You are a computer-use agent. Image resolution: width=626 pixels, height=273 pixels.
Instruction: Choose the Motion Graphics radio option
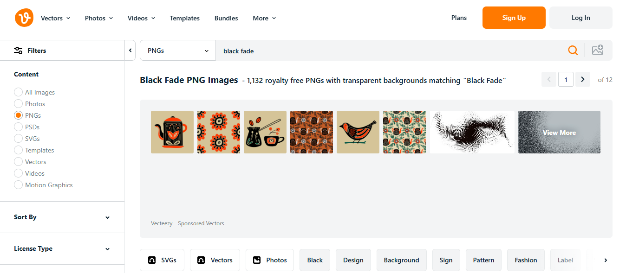[18, 185]
